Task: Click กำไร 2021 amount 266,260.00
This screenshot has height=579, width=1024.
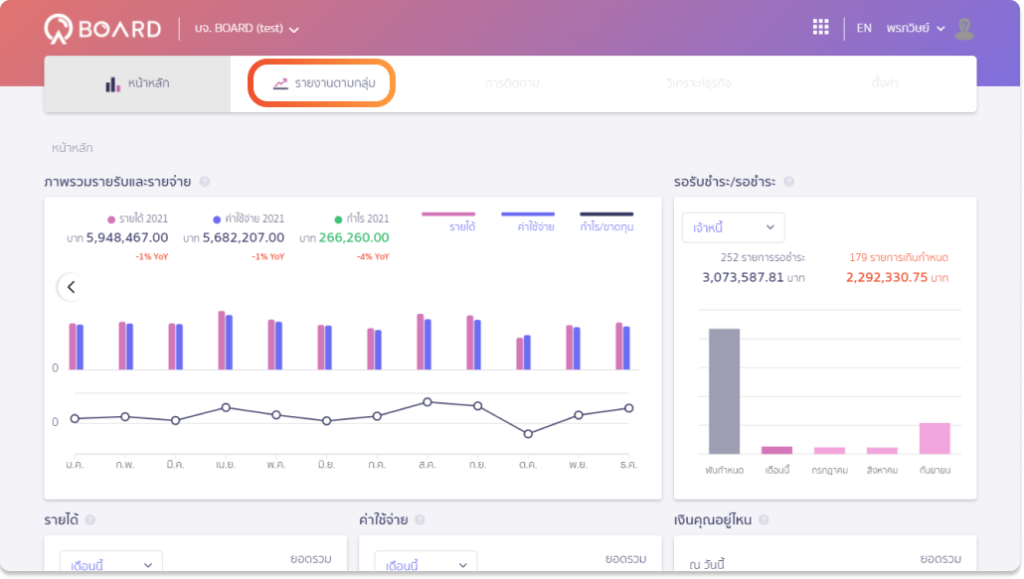Action: [354, 238]
